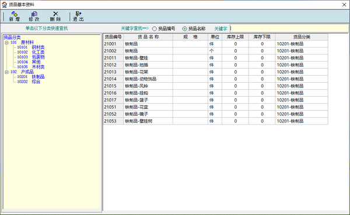Select 10202 综合 tree item
The image size is (350, 215).
coord(29,82)
